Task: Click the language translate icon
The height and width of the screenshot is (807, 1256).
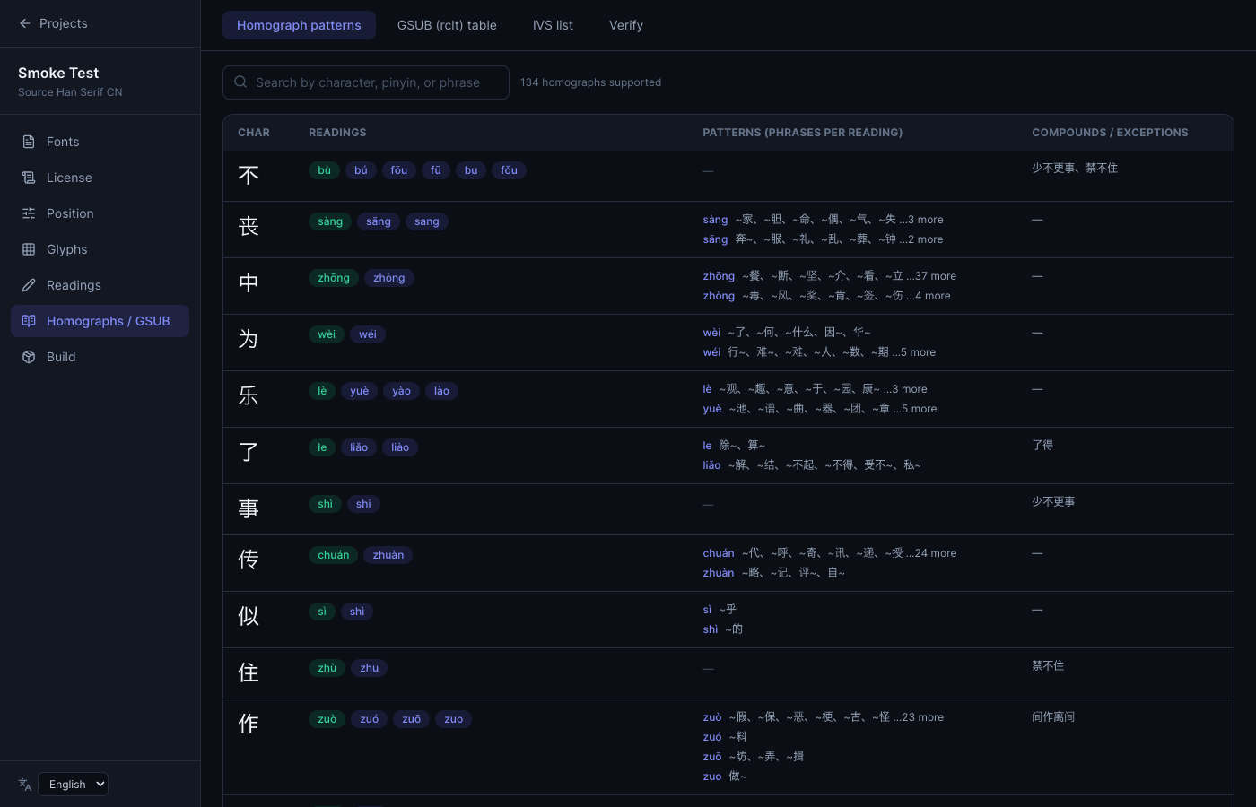Action: (25, 785)
